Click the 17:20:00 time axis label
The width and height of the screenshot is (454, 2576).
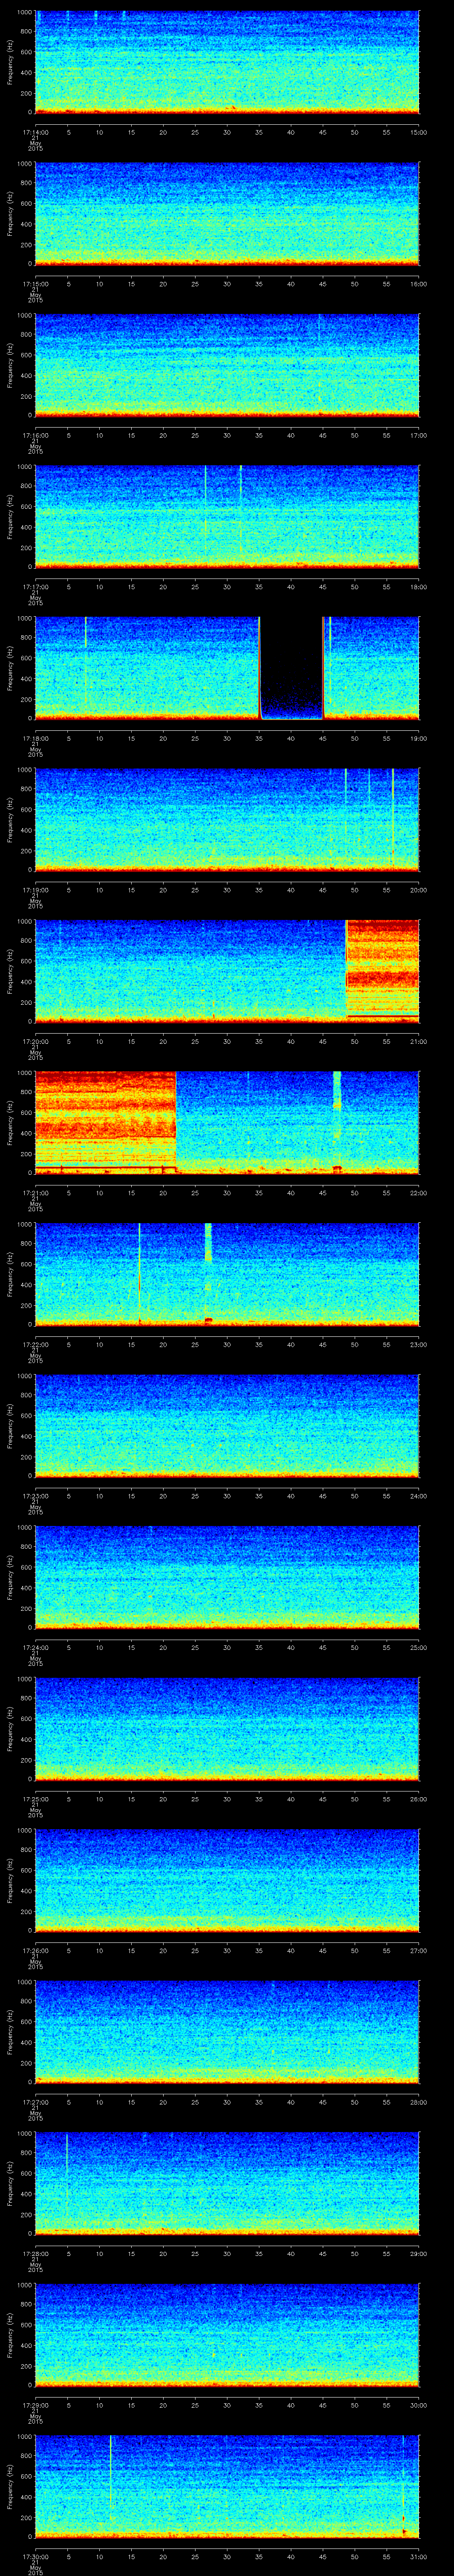click(35, 1041)
